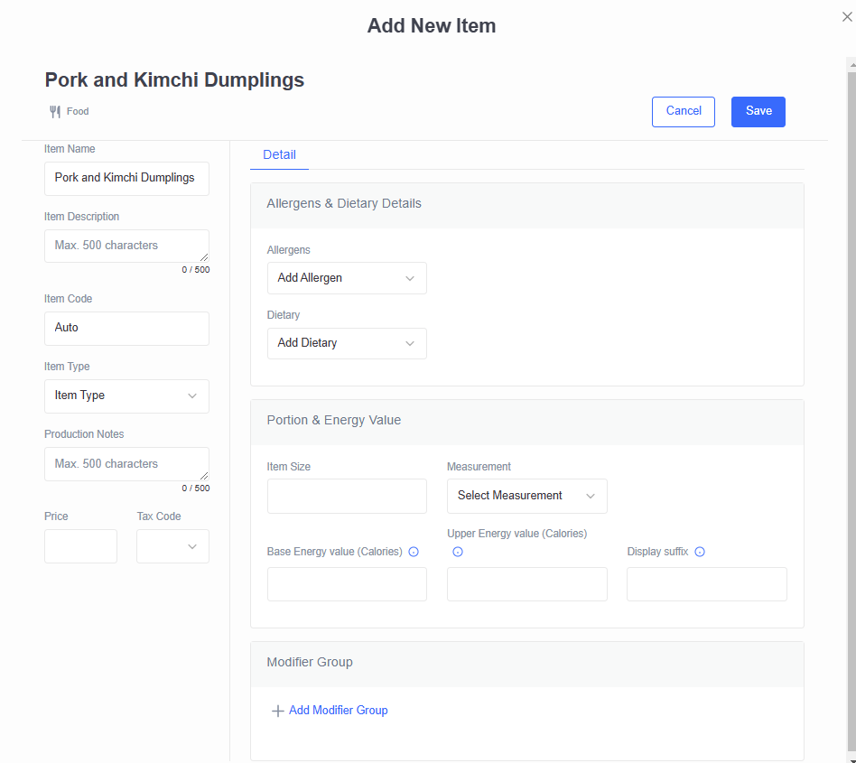The image size is (856, 763).
Task: Click the Price input field
Action: (80, 546)
